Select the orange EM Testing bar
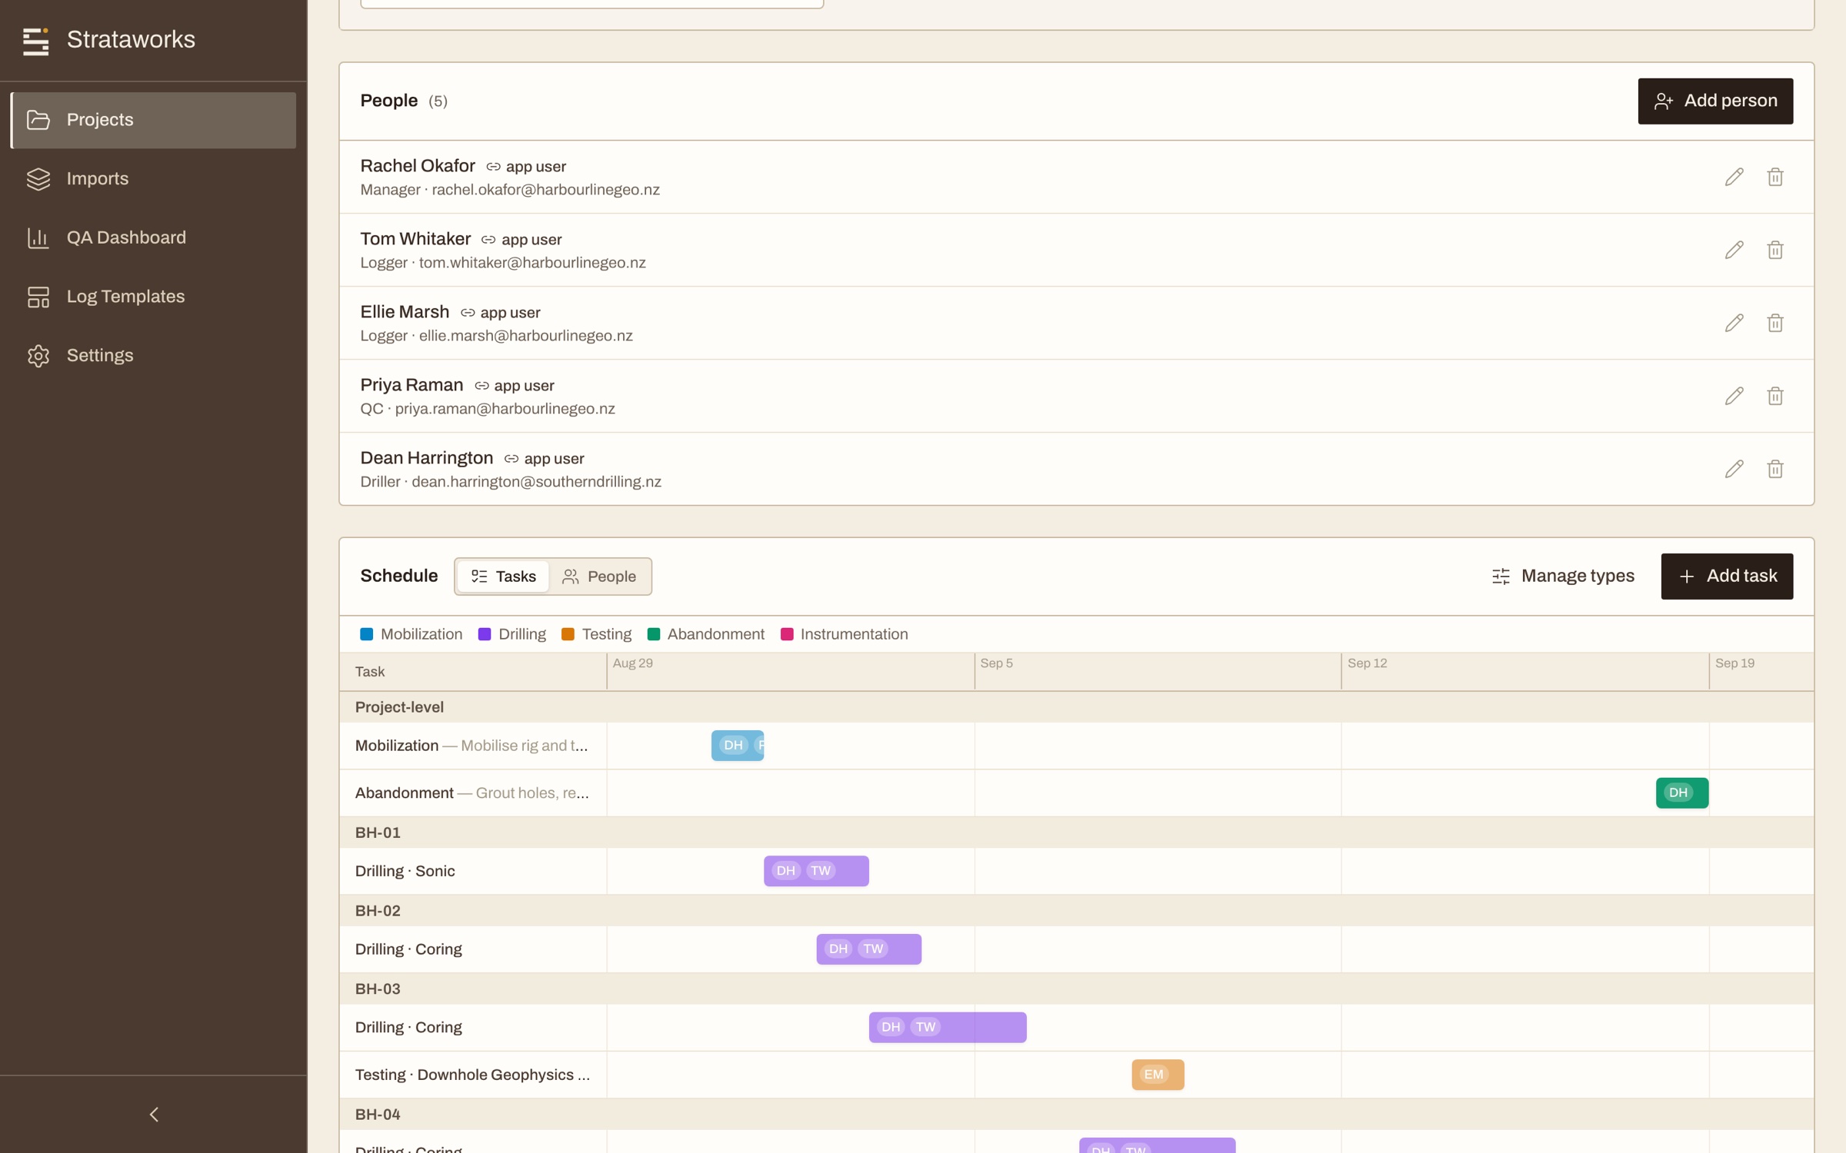Image resolution: width=1846 pixels, height=1153 pixels. [x=1158, y=1075]
